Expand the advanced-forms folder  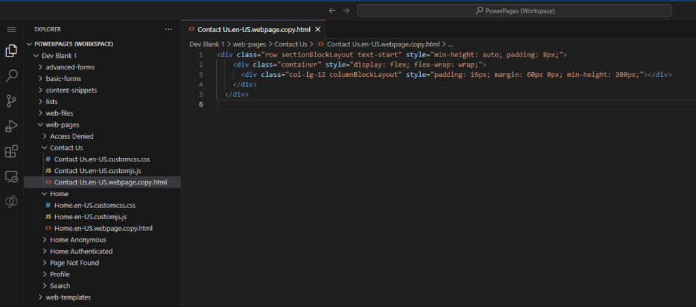(x=69, y=67)
